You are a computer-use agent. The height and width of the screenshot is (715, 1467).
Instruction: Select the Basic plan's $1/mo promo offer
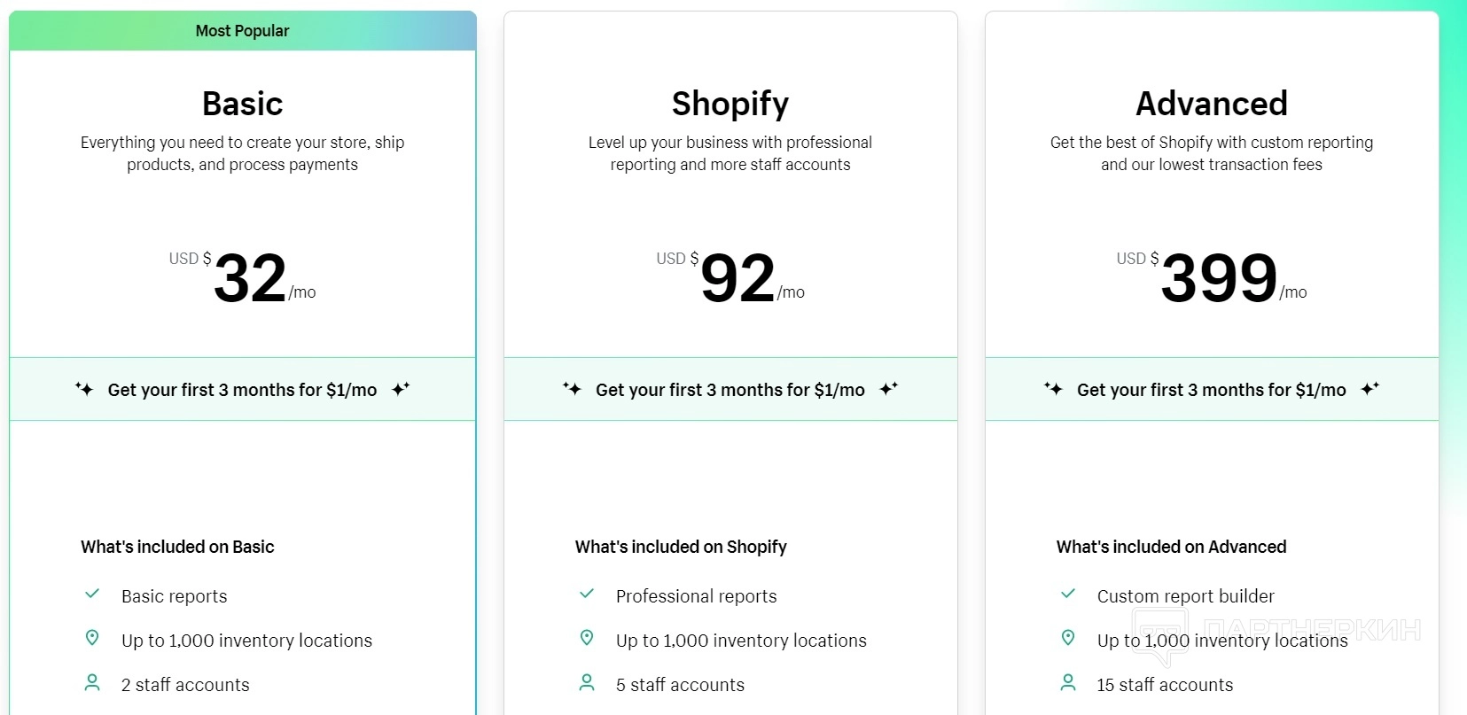[242, 390]
